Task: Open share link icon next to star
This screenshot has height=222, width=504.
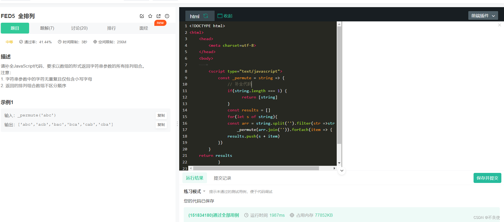Action: (x=159, y=16)
